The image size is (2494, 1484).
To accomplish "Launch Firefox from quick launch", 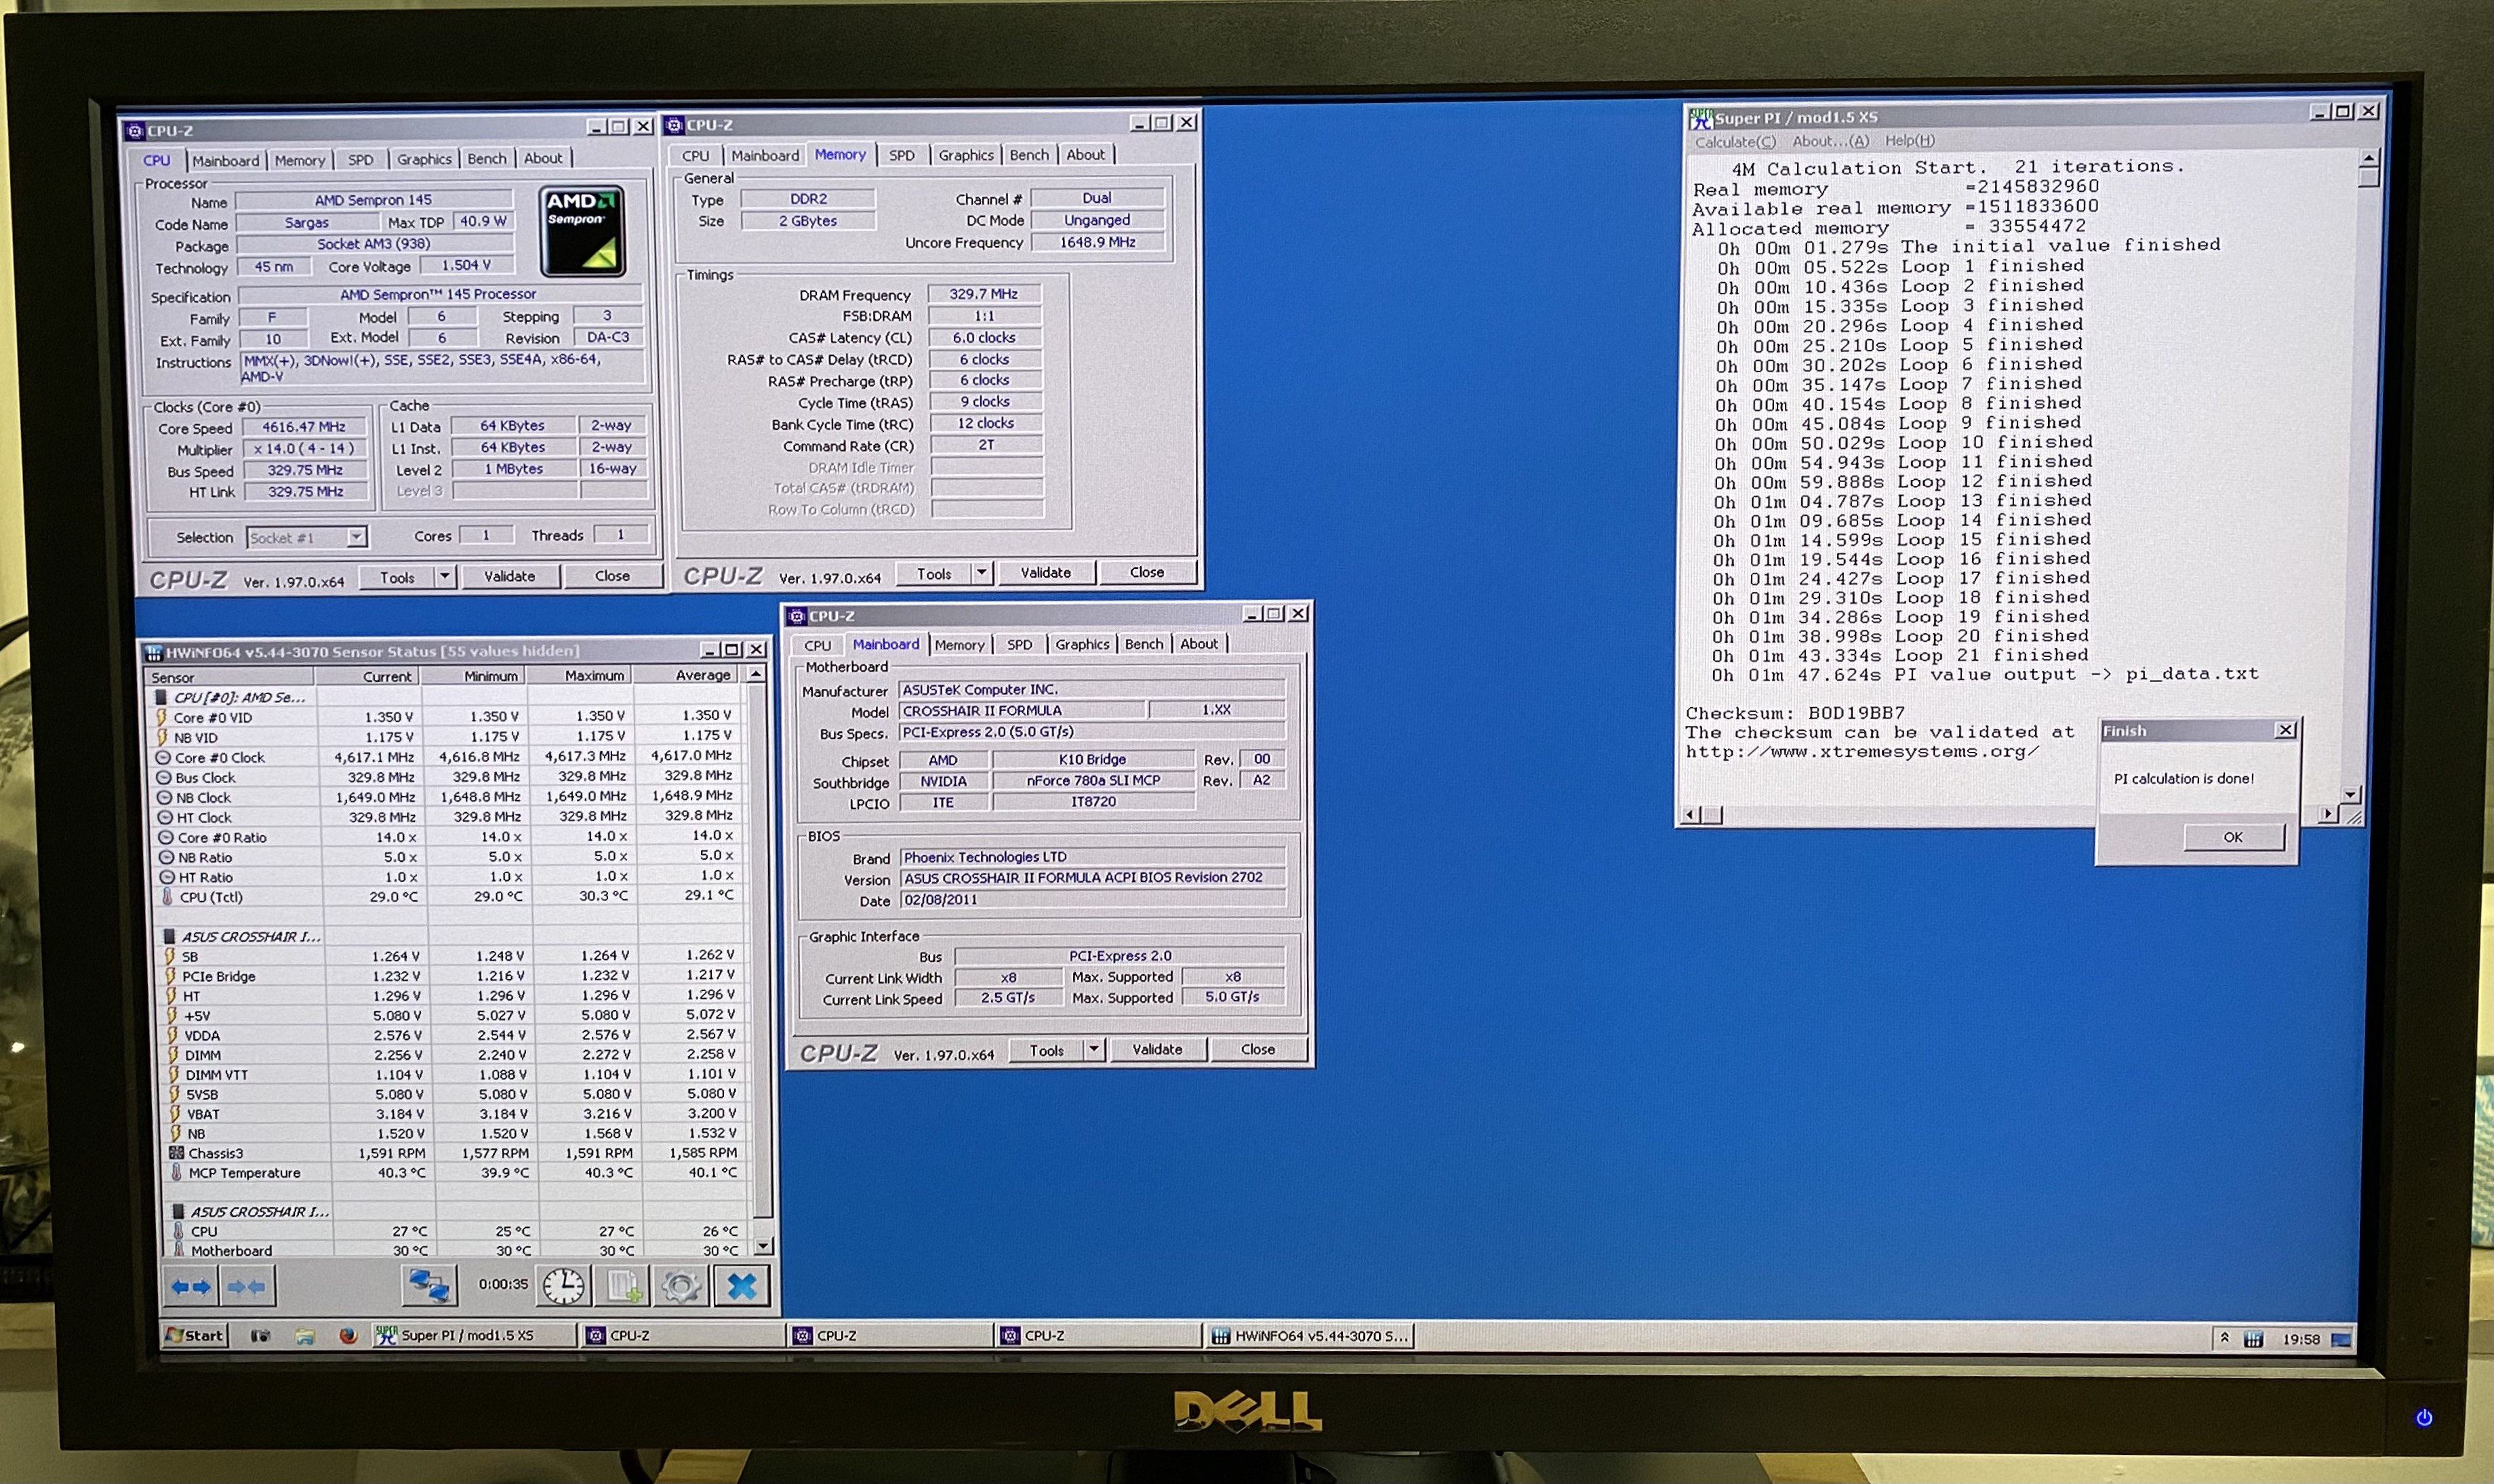I will (347, 1336).
